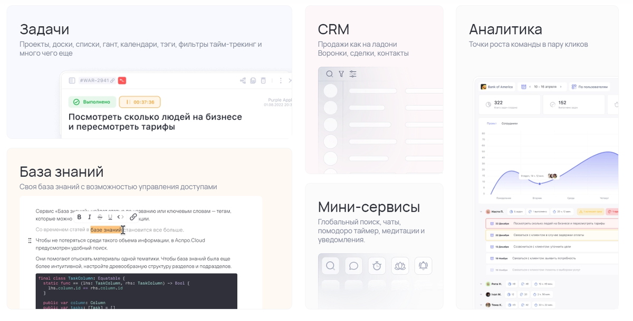Copy link of task #WAR-2941

(112, 81)
